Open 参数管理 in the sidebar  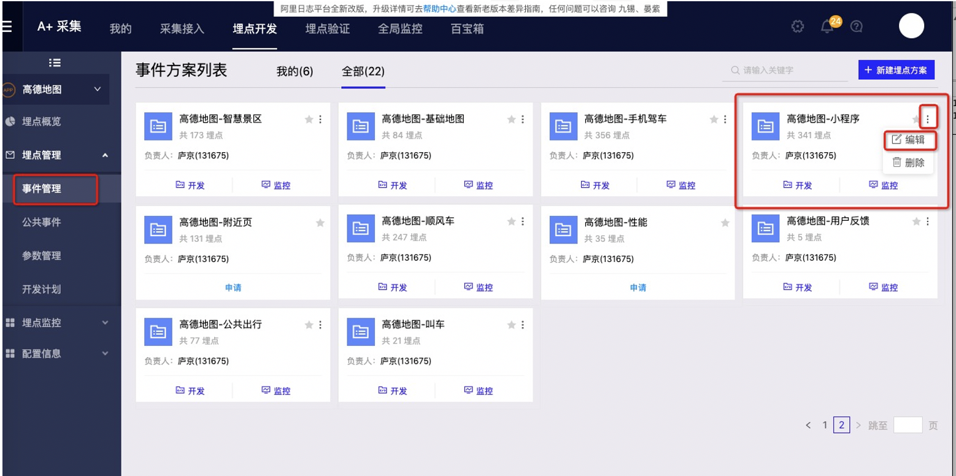(x=42, y=256)
